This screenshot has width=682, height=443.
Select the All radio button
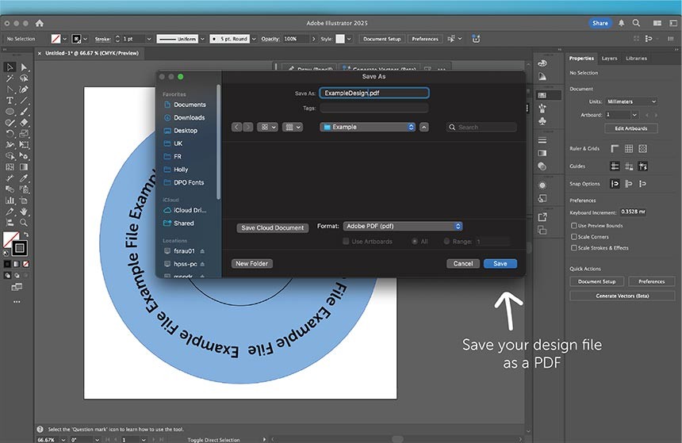point(415,241)
